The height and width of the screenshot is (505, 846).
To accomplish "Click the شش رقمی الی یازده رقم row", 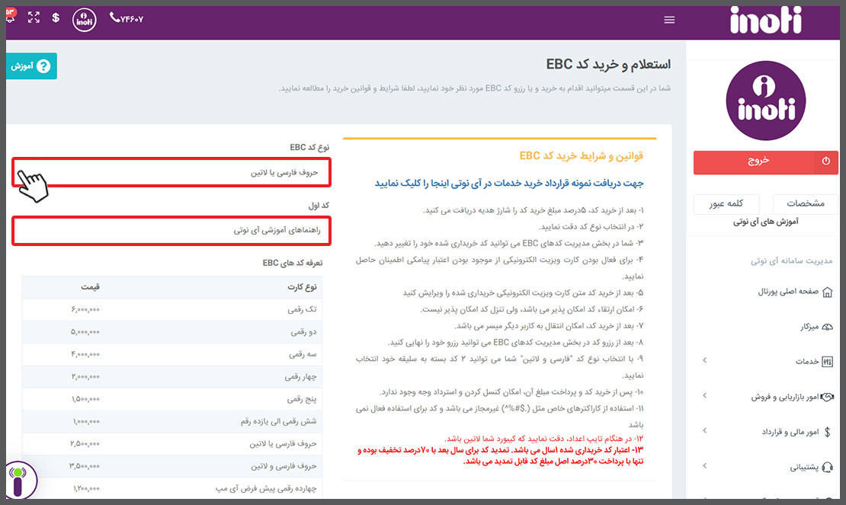I will [x=172, y=421].
